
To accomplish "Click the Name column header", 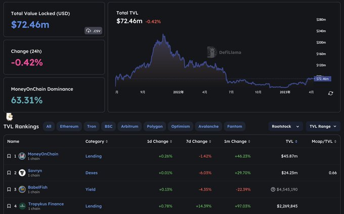I will [13, 141].
